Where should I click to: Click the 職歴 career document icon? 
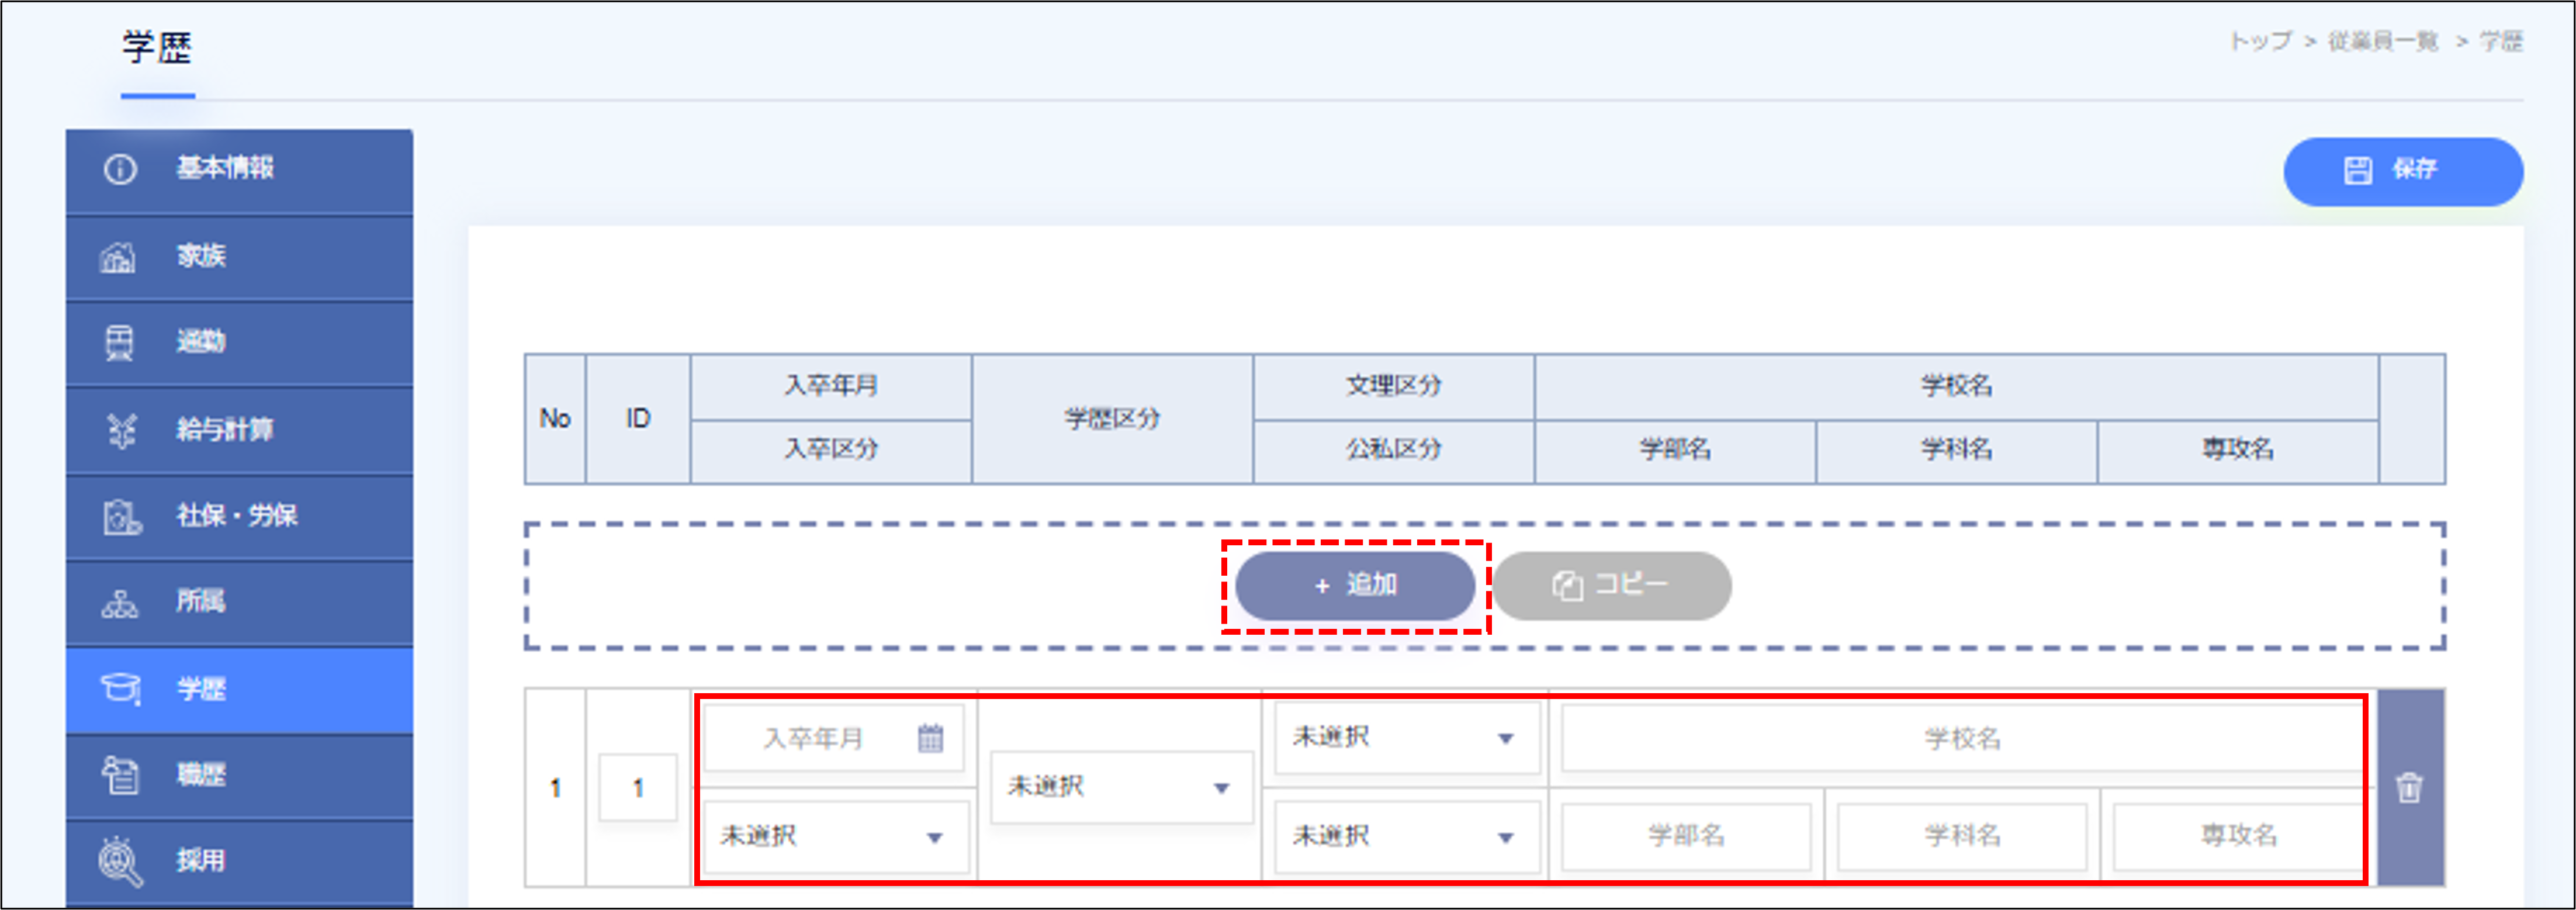point(120,775)
